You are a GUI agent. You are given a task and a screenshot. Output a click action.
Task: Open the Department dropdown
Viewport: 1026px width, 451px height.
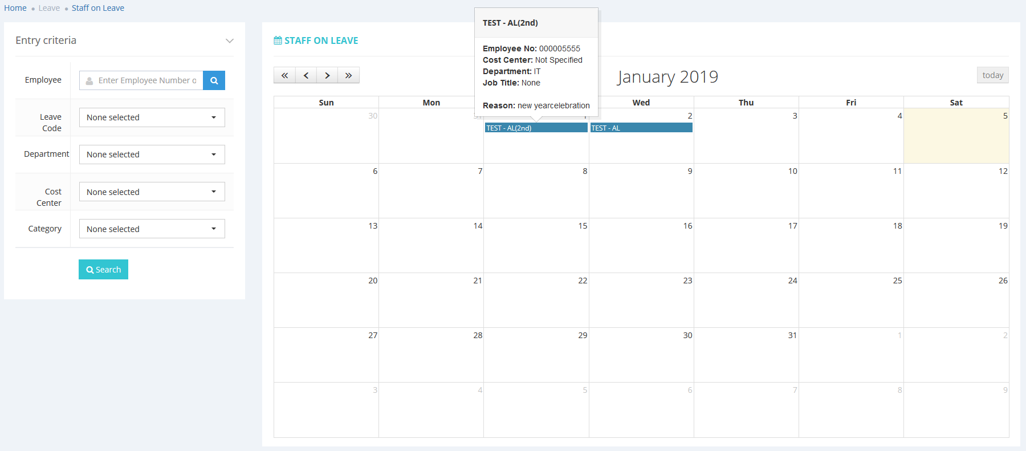click(x=152, y=155)
